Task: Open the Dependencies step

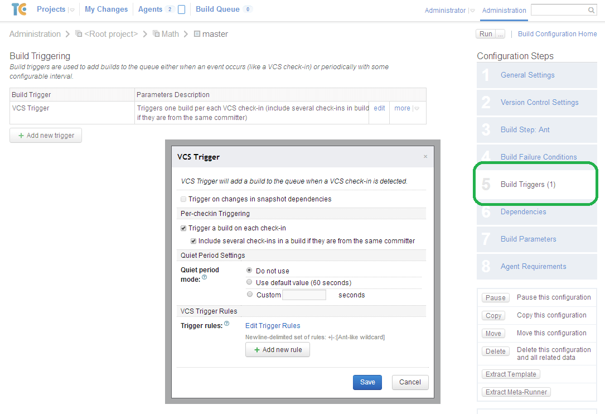Action: pos(523,211)
